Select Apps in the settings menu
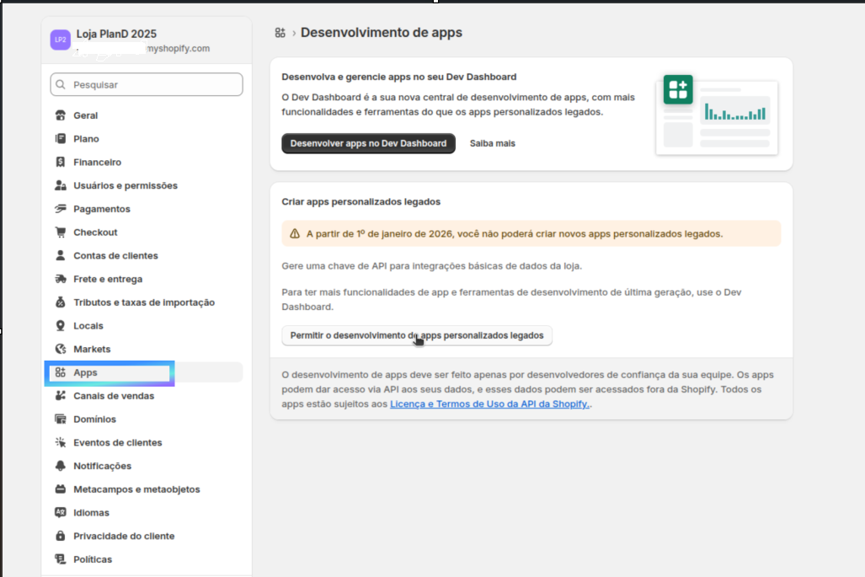The image size is (865, 577). (x=147, y=372)
